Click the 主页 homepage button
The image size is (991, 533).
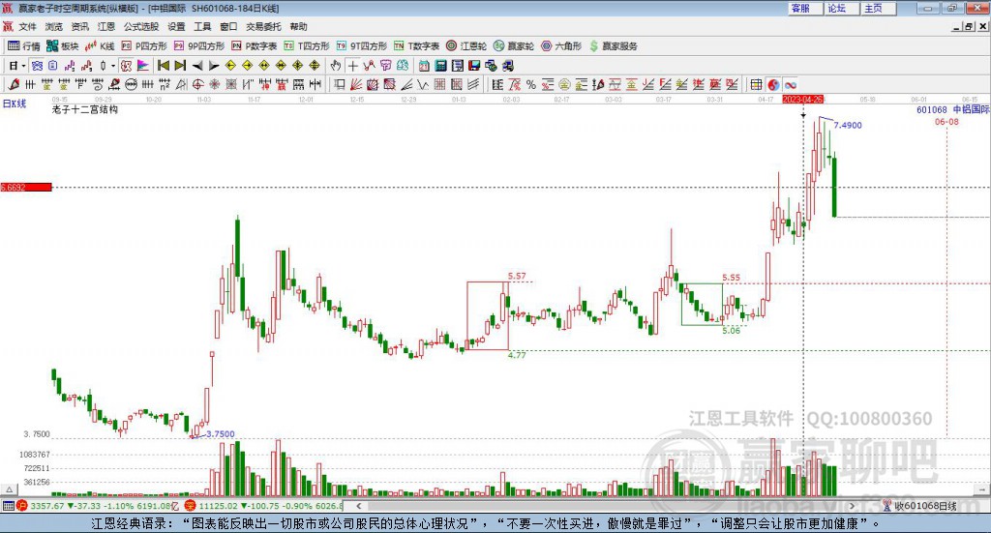pyautogui.click(x=879, y=8)
